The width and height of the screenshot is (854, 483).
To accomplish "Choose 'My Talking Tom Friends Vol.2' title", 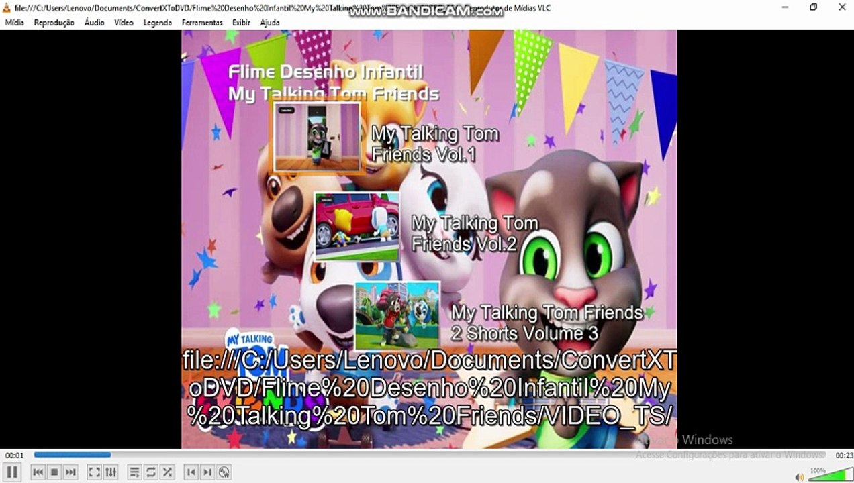I will pos(475,233).
